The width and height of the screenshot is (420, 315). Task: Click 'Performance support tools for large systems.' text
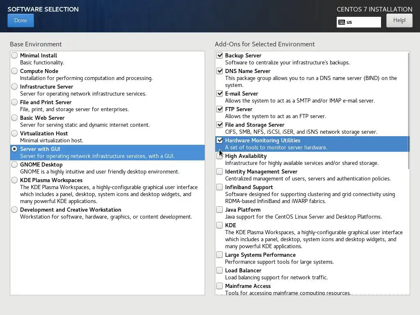[x=279, y=262]
